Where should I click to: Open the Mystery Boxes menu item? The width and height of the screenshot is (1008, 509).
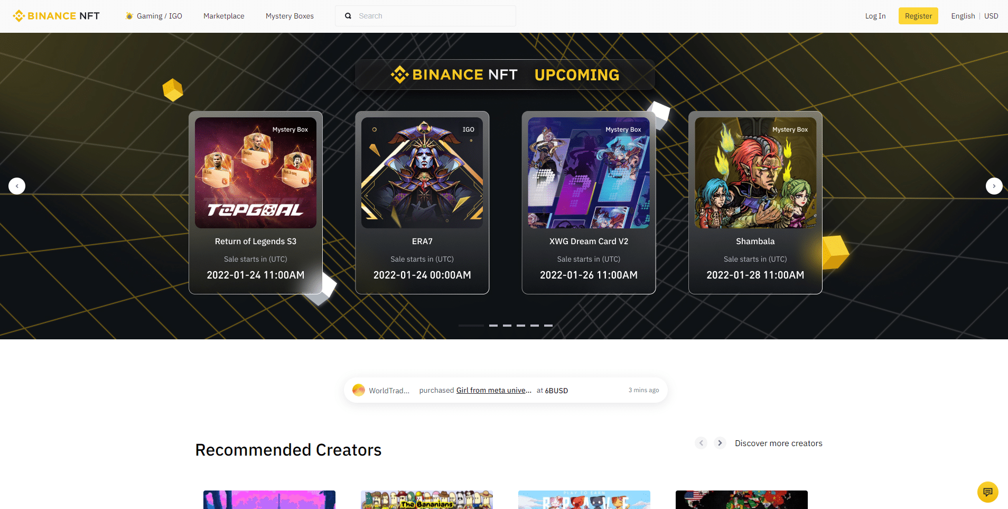(290, 16)
